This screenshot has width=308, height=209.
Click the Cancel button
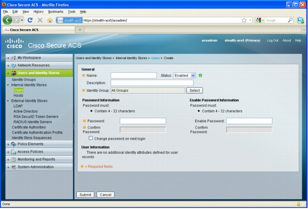pyautogui.click(x=106, y=195)
